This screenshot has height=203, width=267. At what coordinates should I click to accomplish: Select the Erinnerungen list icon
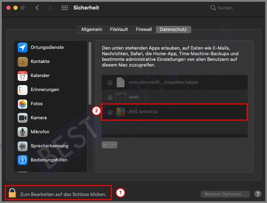click(23, 90)
